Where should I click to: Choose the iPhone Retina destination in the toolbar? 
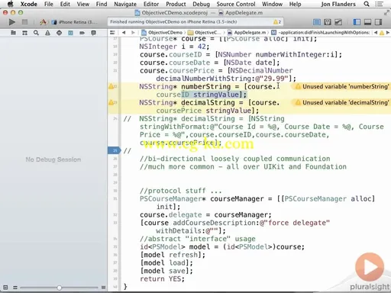[75, 22]
